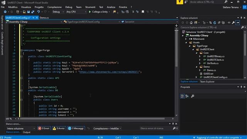The image size is (247, 139).
Task: Click the bookmark toolbar icon
Action: 143,12
